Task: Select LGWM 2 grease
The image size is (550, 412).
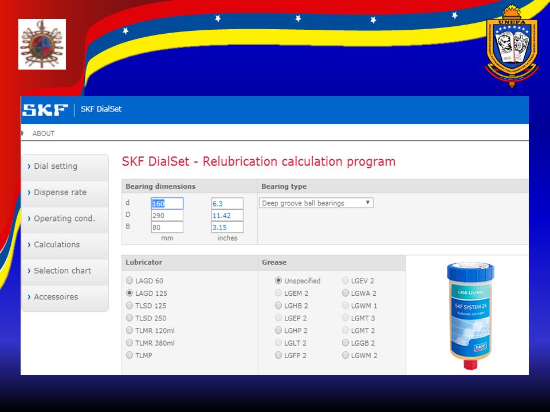Action: point(345,355)
